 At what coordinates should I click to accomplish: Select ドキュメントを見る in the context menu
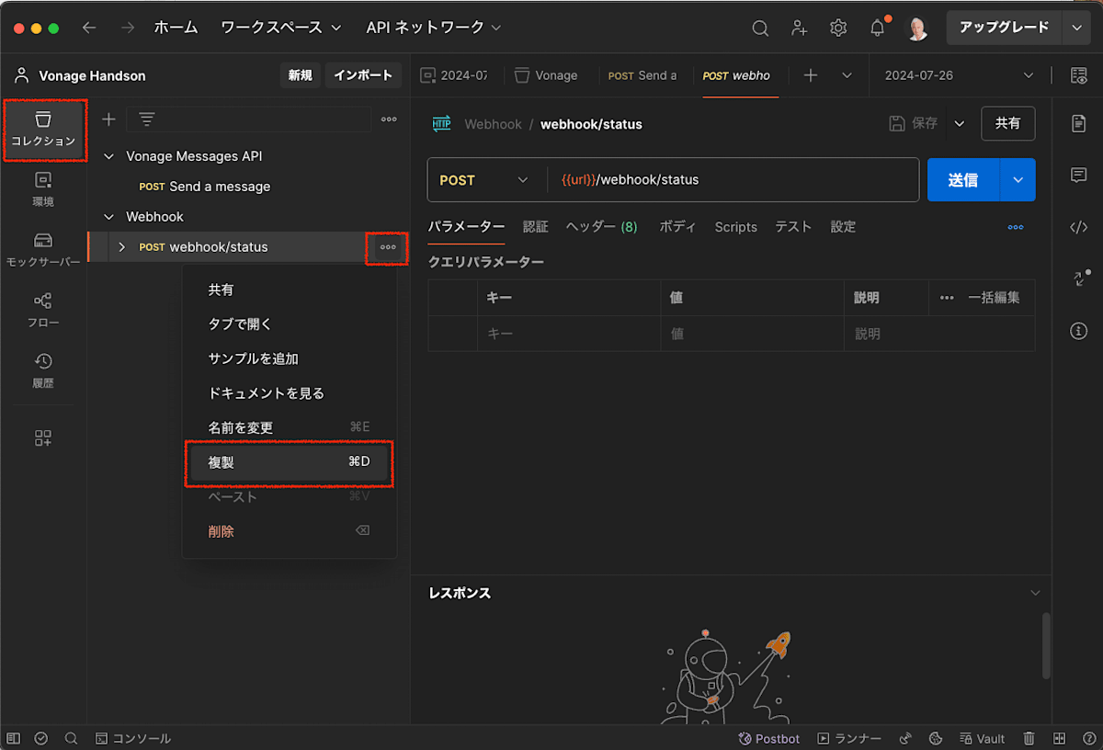[x=290, y=393]
